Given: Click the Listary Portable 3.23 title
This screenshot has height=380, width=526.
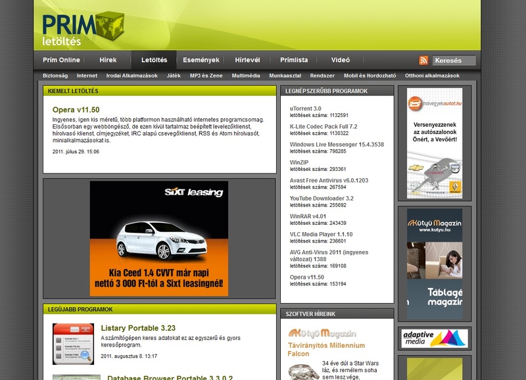Looking at the screenshot, I should (x=137, y=327).
